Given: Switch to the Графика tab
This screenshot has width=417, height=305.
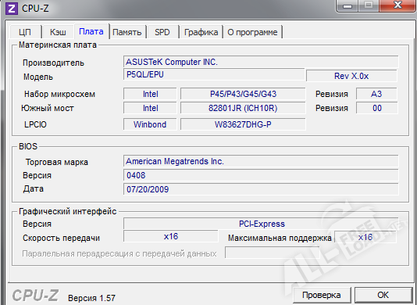Looking at the screenshot, I should click(201, 32).
